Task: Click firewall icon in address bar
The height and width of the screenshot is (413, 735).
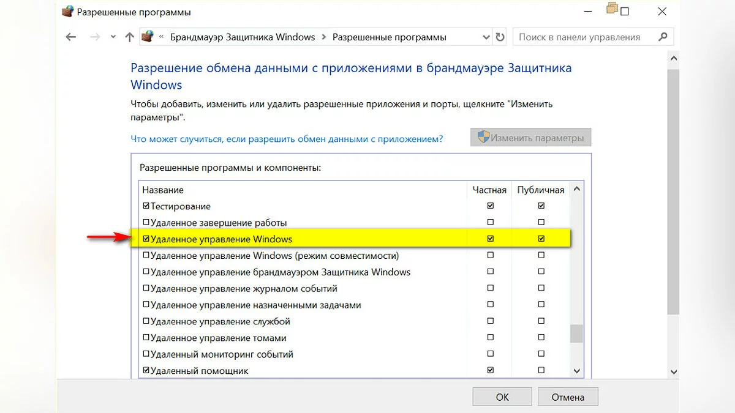Action: [148, 37]
